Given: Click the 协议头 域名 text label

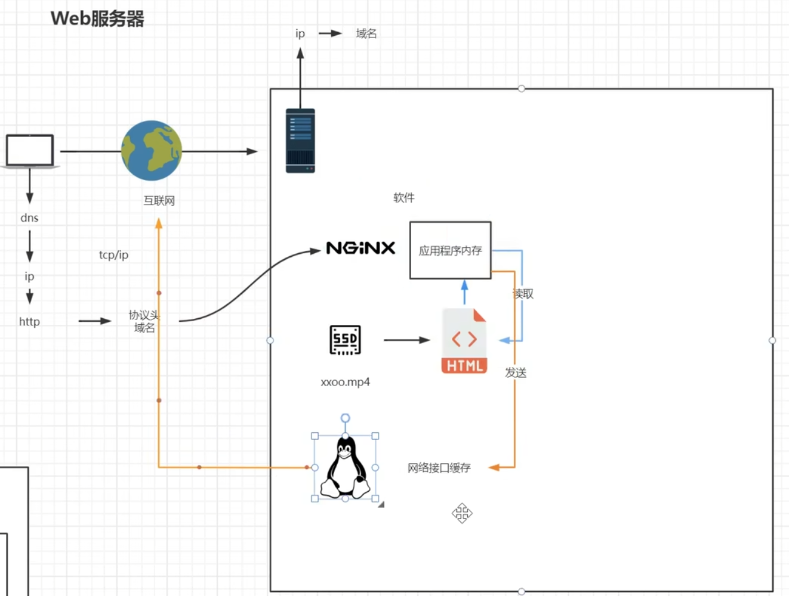Looking at the screenshot, I should coord(144,321).
